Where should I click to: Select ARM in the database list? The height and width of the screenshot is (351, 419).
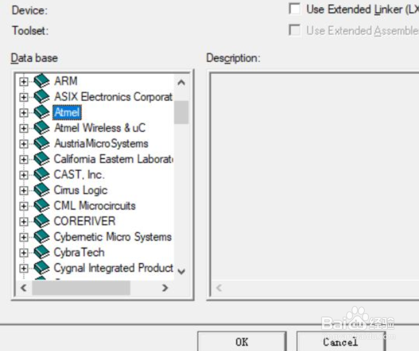[x=66, y=81]
